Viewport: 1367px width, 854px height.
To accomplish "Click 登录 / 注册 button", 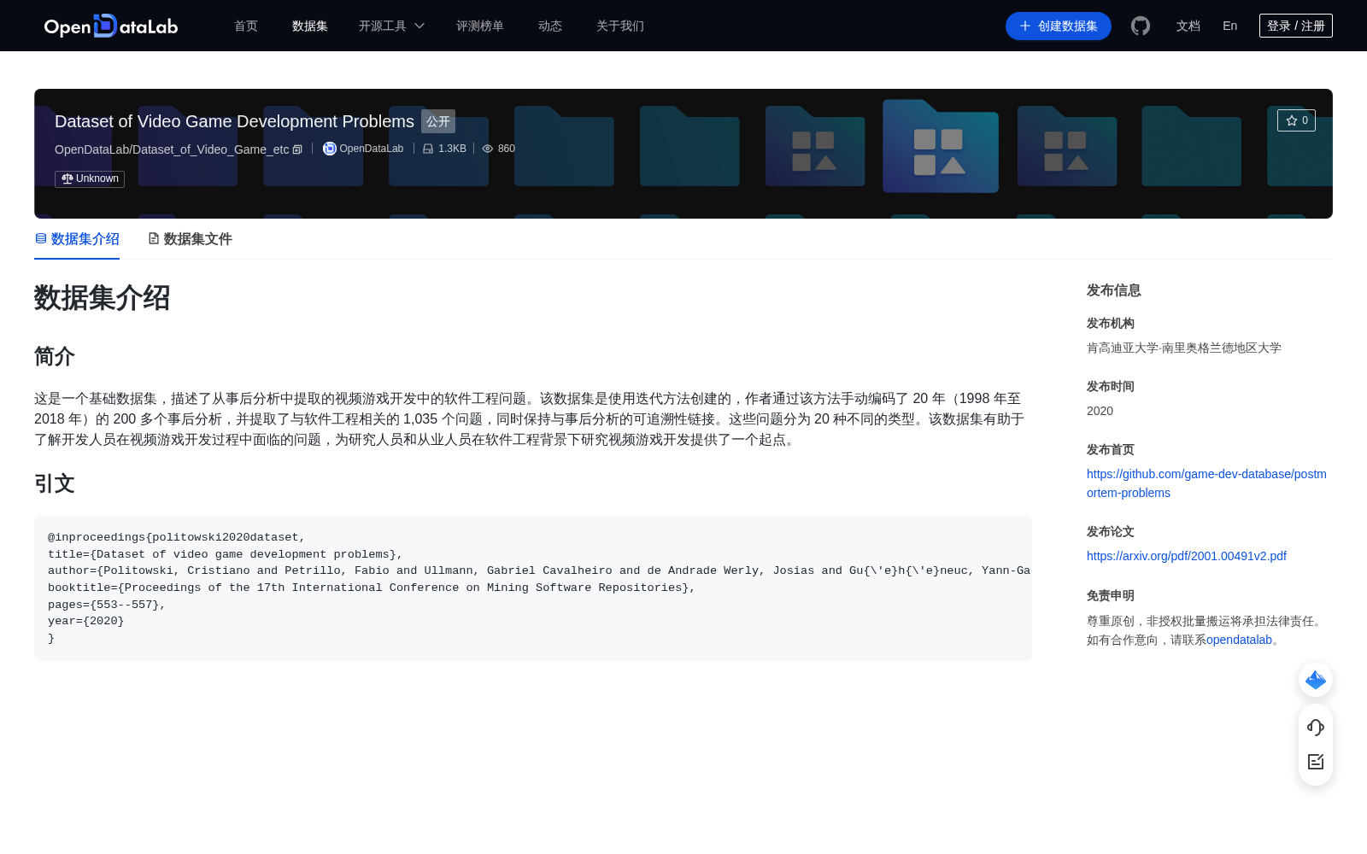I will click(x=1296, y=26).
